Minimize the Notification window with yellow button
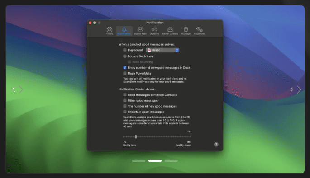Image resolution: width=310 pixels, height=178 pixels. 95,23
